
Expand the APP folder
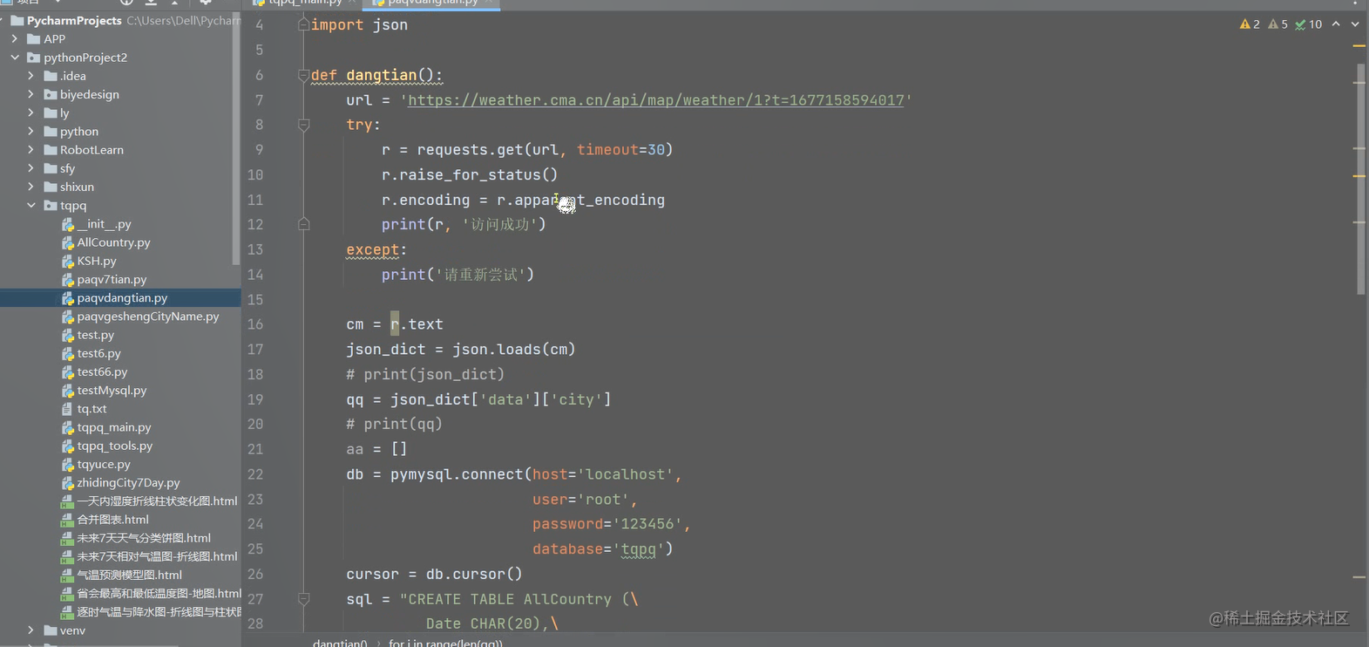[x=15, y=39]
